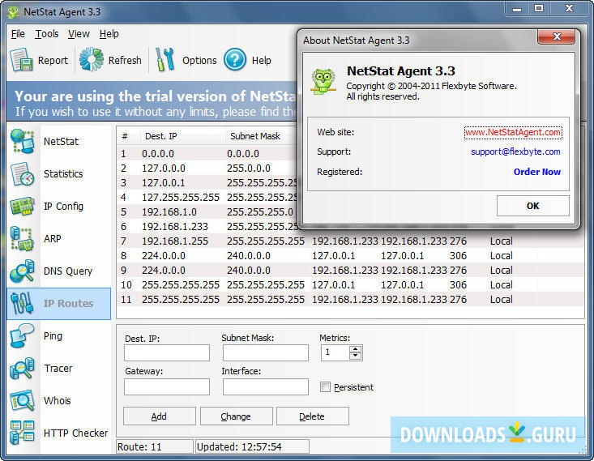Click the Change route button
Viewport: 594px width, 461px height.
(x=236, y=416)
